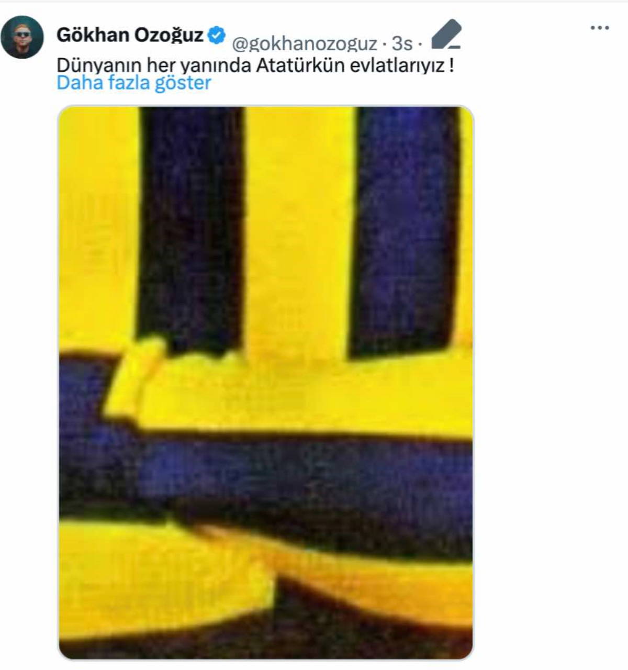Click the blue verified checkmark badge
The width and height of the screenshot is (628, 670).
click(x=217, y=35)
